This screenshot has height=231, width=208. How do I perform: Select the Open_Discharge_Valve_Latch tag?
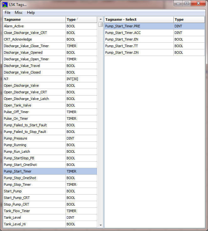point(50,99)
